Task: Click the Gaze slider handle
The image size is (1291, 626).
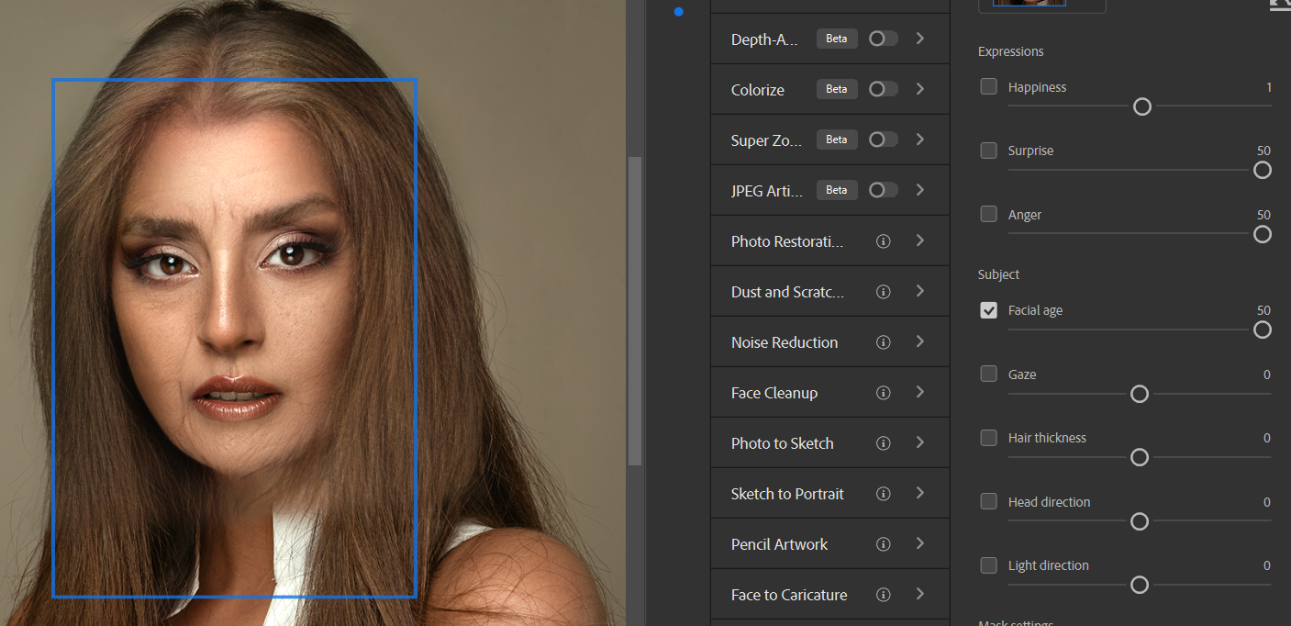Action: click(1140, 394)
